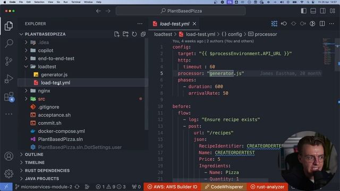
Task: Show additional views ellipsis in activity bar
Action: (x=8, y=114)
